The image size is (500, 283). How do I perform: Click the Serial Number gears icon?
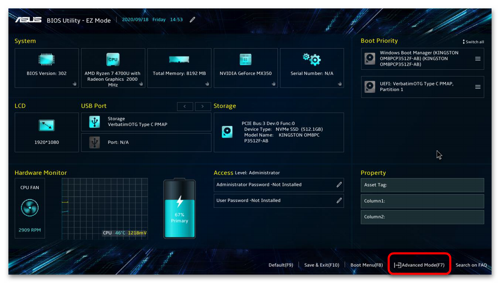click(312, 59)
